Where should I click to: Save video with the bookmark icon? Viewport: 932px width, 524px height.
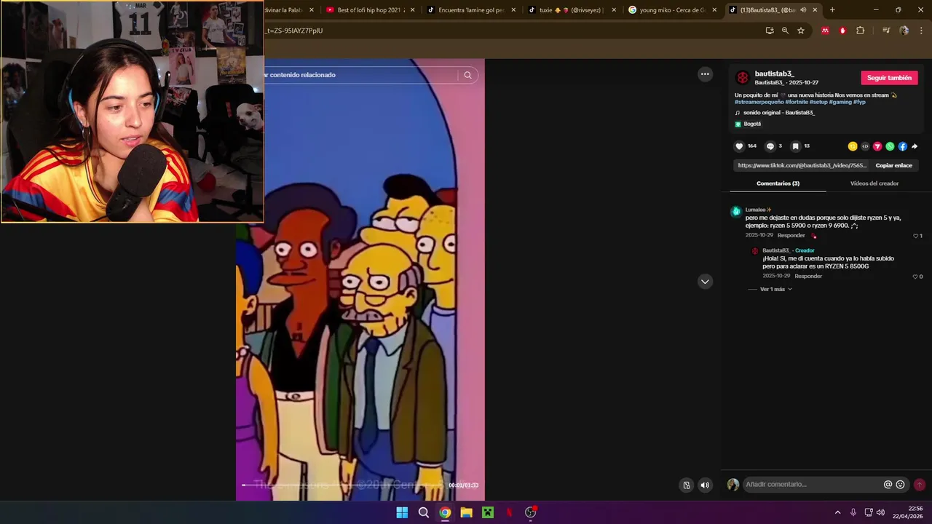point(796,146)
